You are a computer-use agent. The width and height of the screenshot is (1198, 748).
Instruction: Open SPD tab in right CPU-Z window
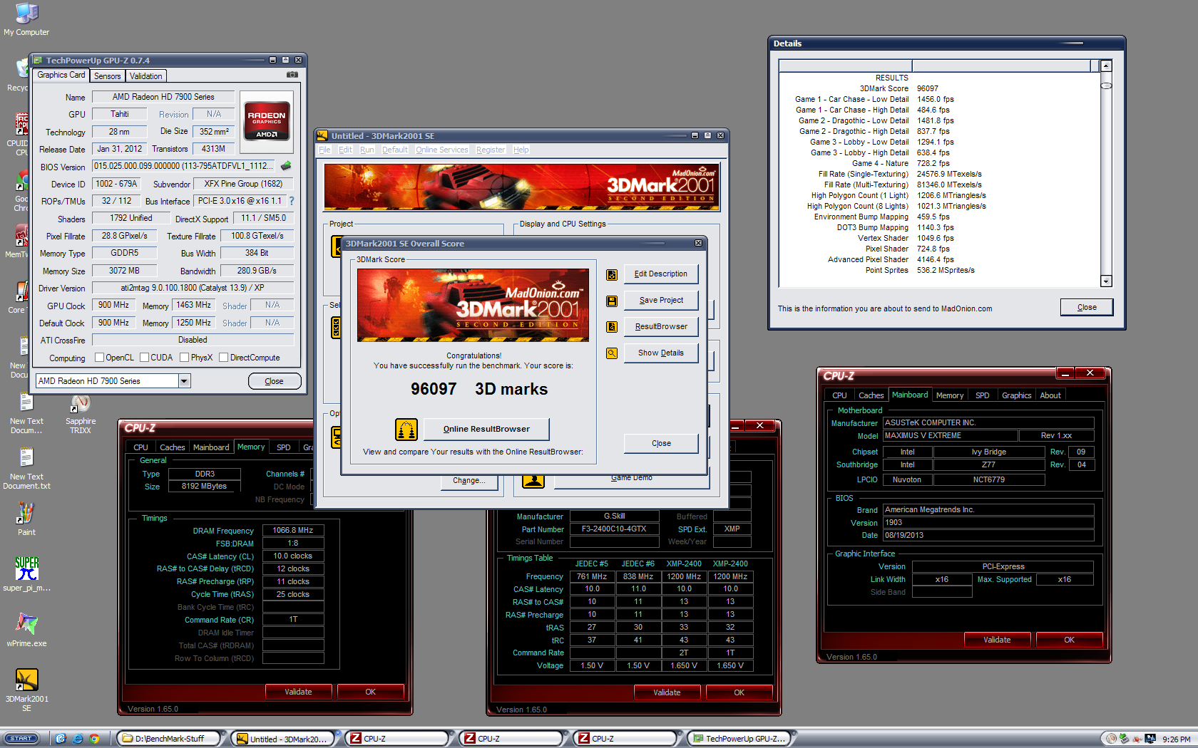(x=983, y=395)
